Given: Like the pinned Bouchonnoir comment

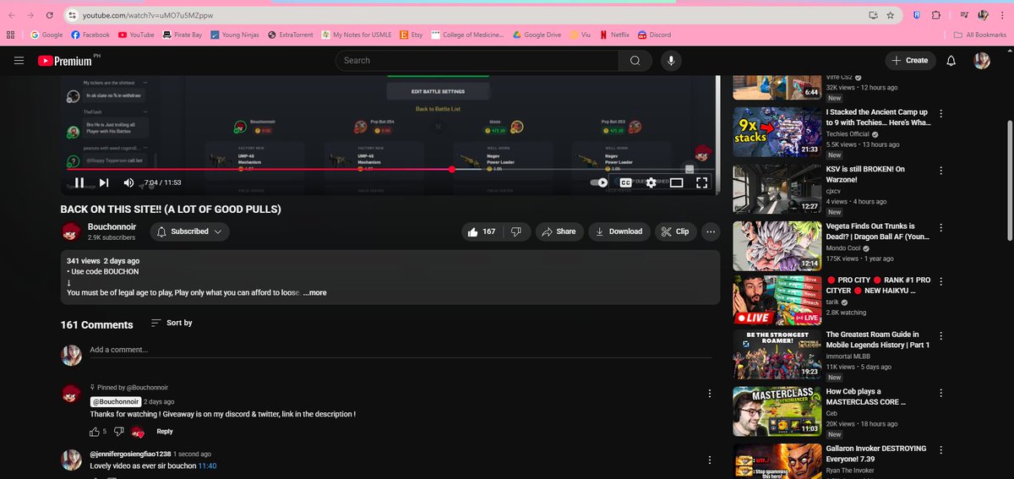Looking at the screenshot, I should click(x=95, y=432).
